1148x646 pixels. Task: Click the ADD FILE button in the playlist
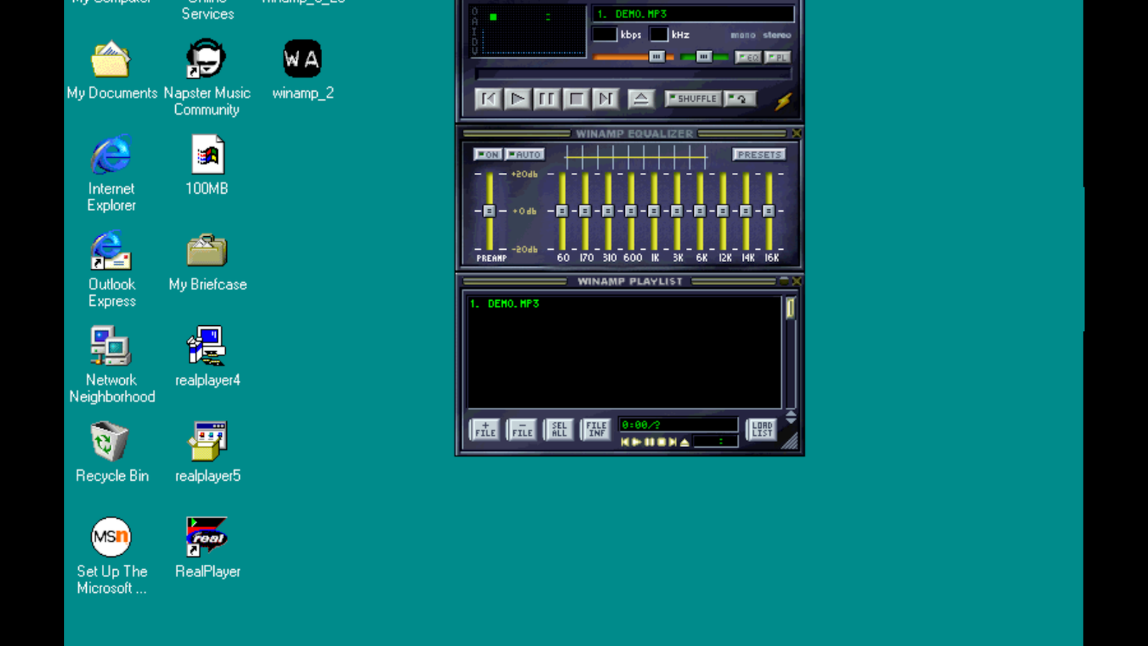point(485,430)
